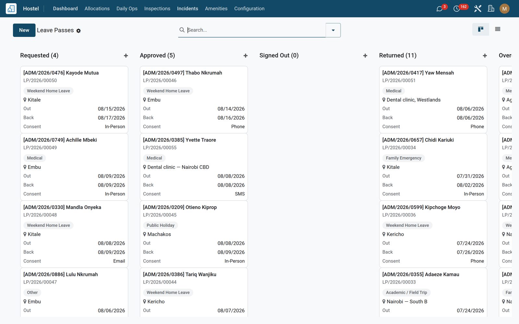The height and width of the screenshot is (324, 519).
Task: Open the Daily Ops menu
Action: coord(127,9)
